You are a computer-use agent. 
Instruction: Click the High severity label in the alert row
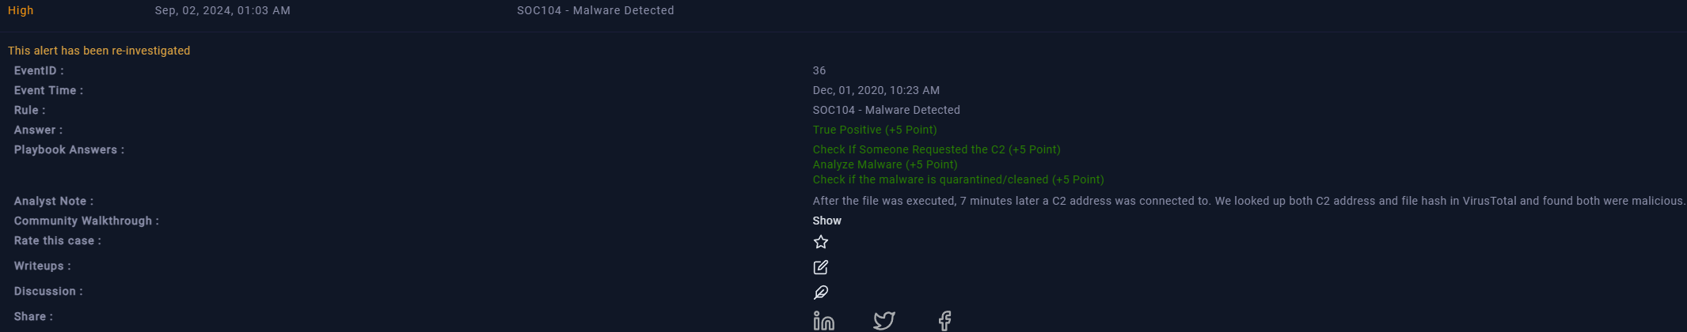[21, 10]
